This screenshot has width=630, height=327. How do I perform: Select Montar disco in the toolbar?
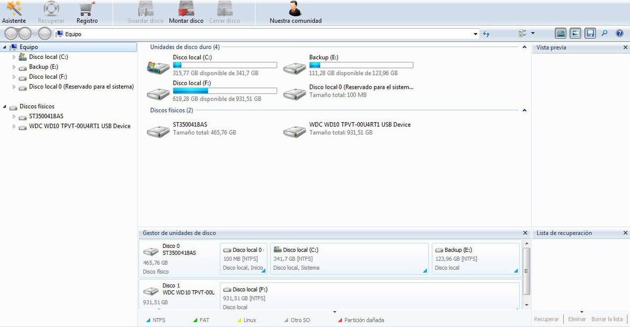pos(186,13)
